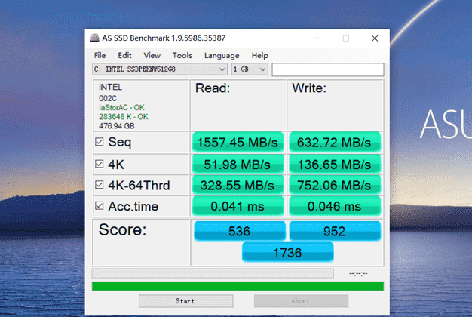Click the Start button
This screenshot has height=317, width=472.
coord(185,301)
